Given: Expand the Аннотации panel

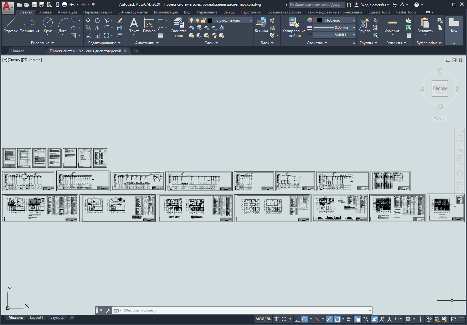Looking at the screenshot, I should click(x=147, y=43).
